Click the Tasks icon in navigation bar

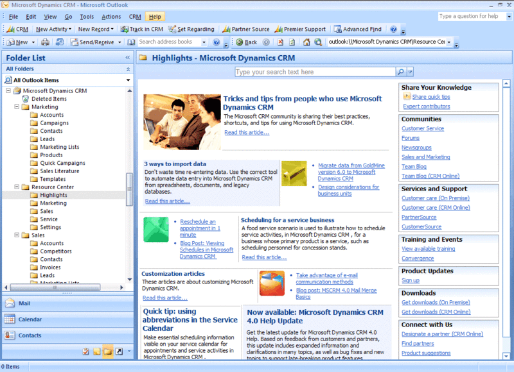[x=85, y=351]
